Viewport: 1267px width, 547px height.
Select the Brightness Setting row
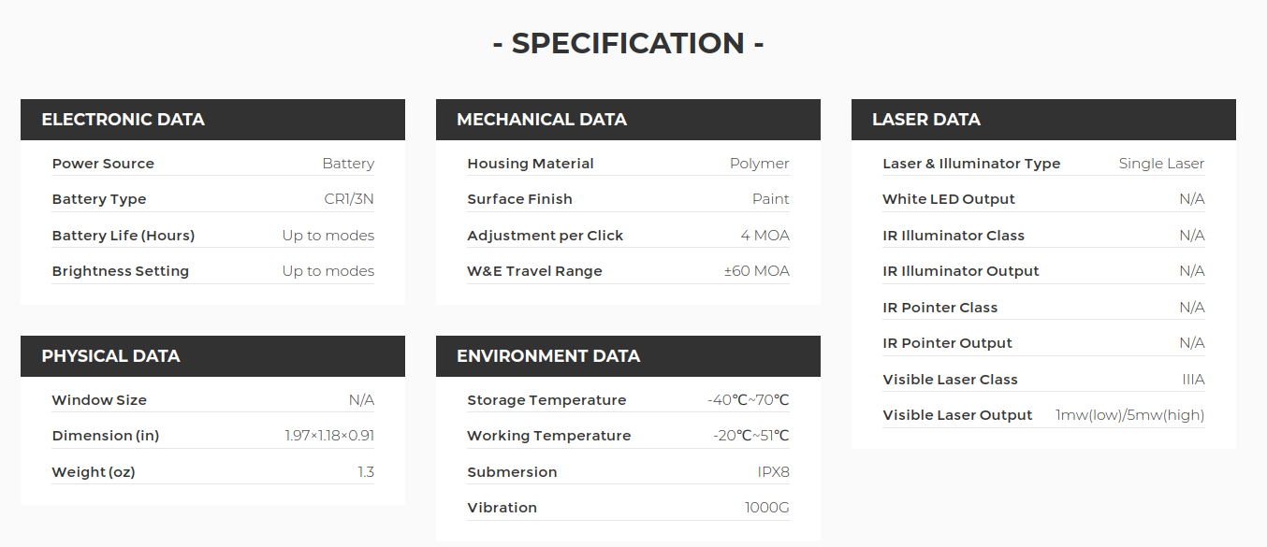(213, 271)
